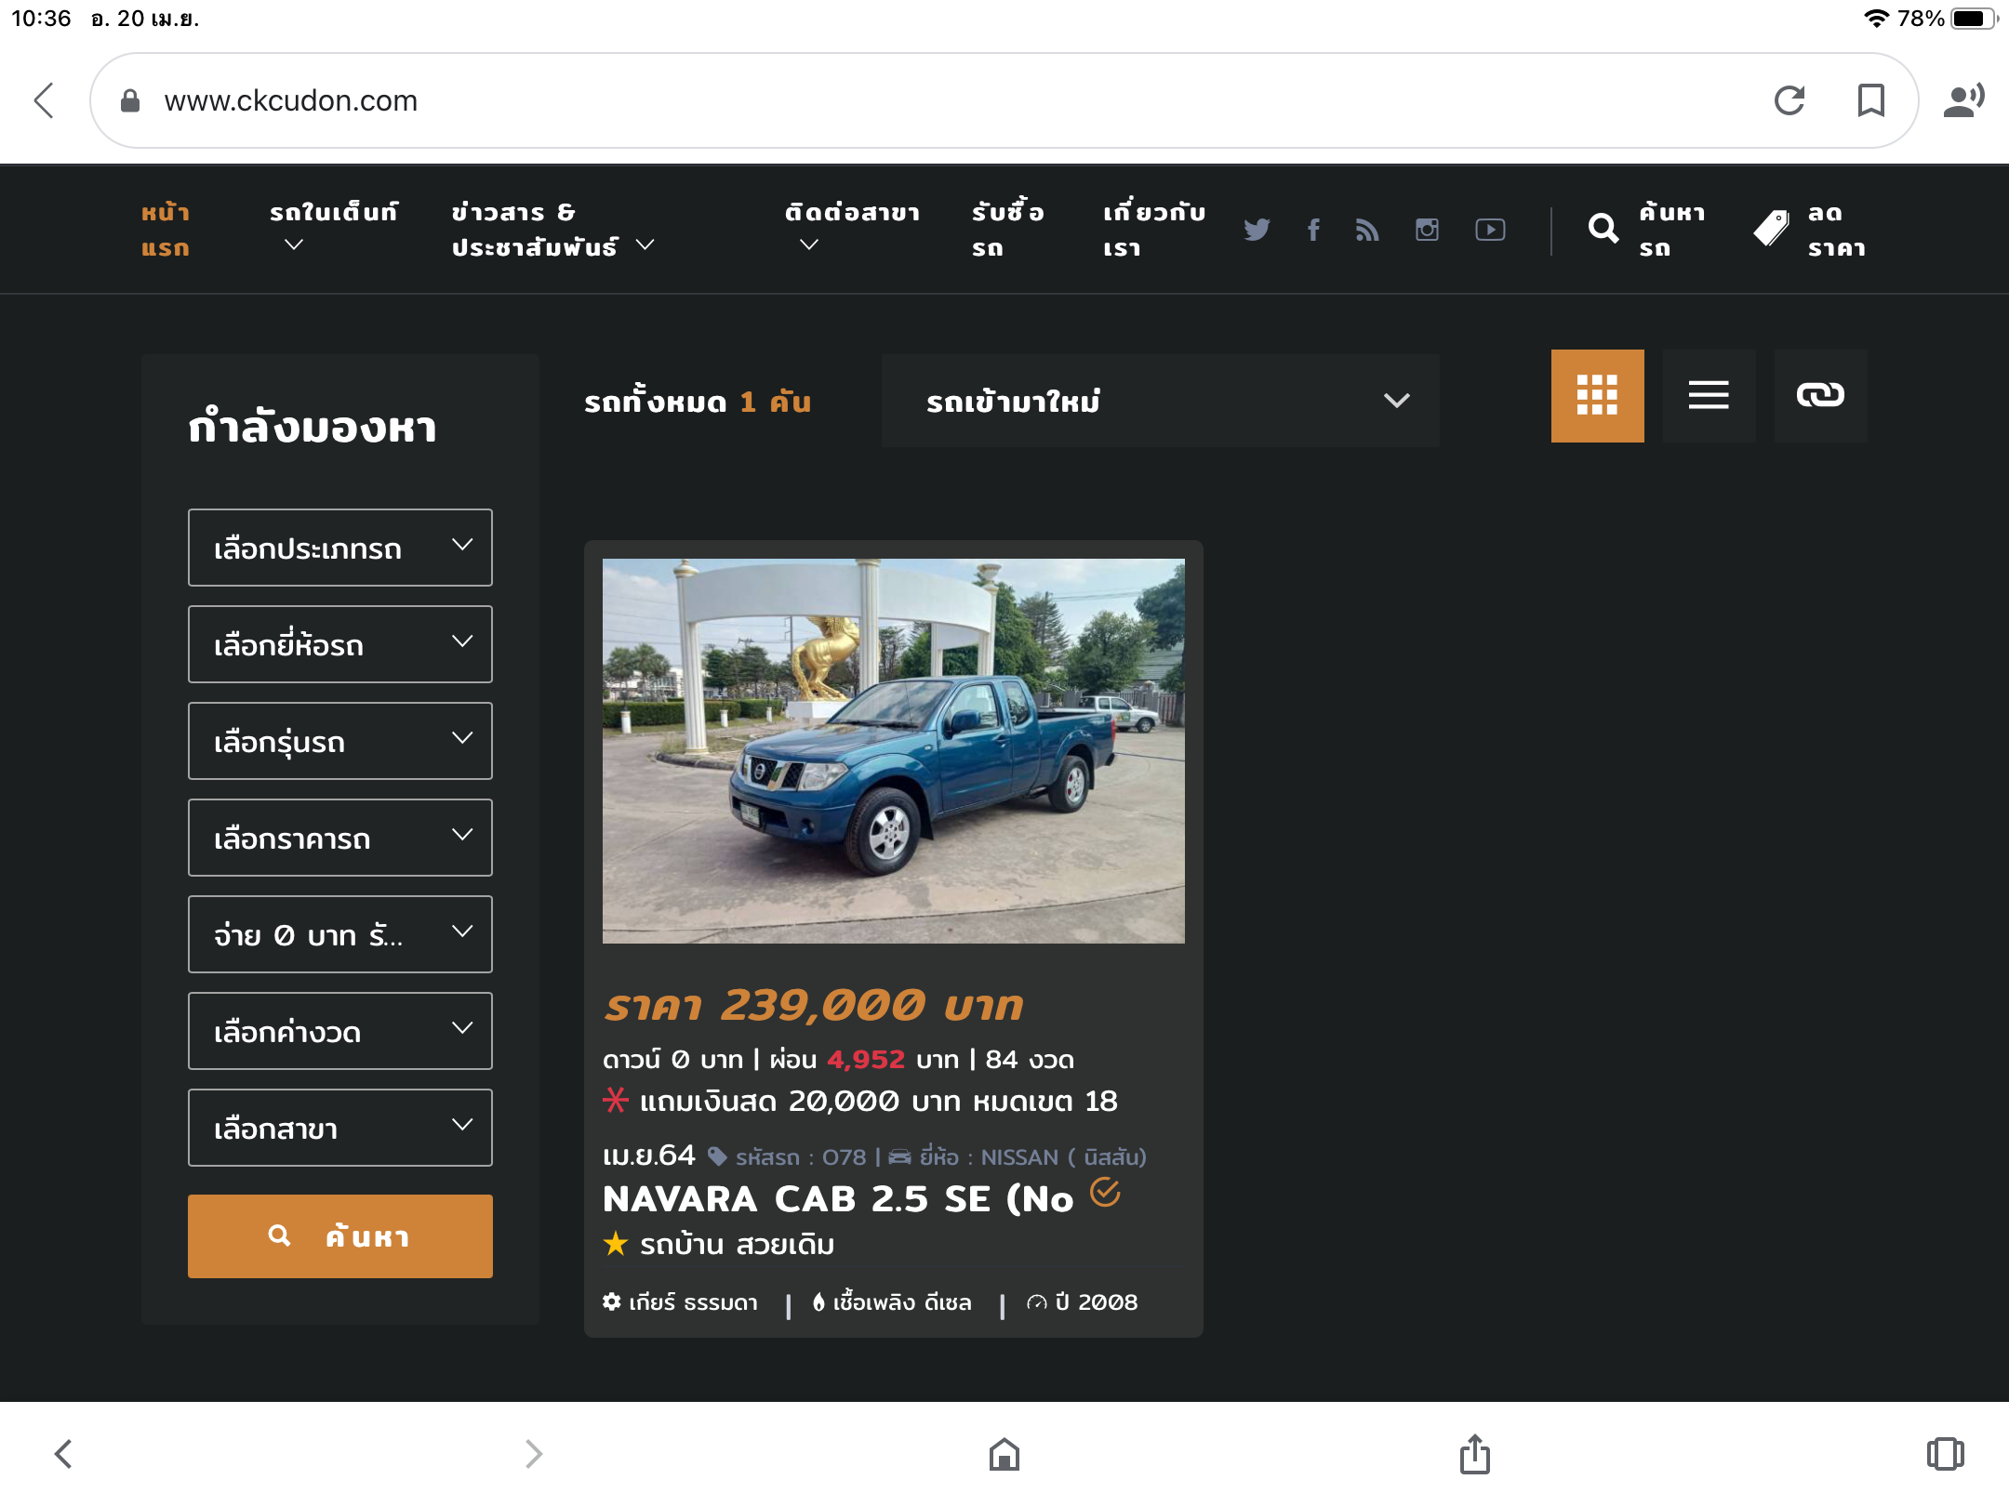Image resolution: width=2009 pixels, height=1506 pixels.
Task: Reload the page with refresh icon
Action: pos(1789,100)
